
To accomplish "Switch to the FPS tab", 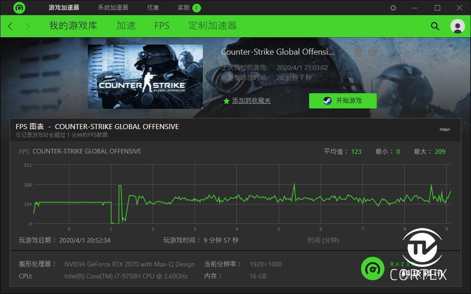I will coord(162,26).
